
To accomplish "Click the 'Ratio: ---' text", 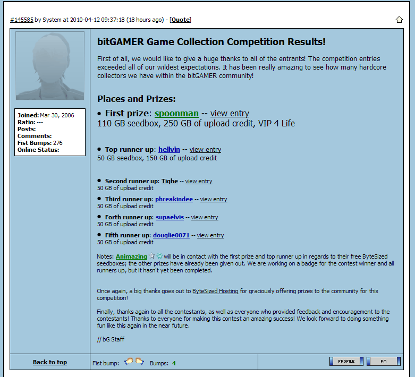I will pyautogui.click(x=30, y=122).
